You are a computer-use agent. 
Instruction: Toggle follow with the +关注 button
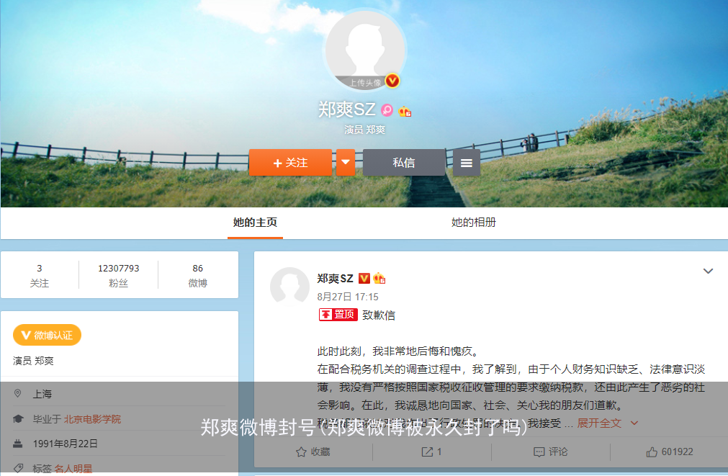click(x=290, y=162)
